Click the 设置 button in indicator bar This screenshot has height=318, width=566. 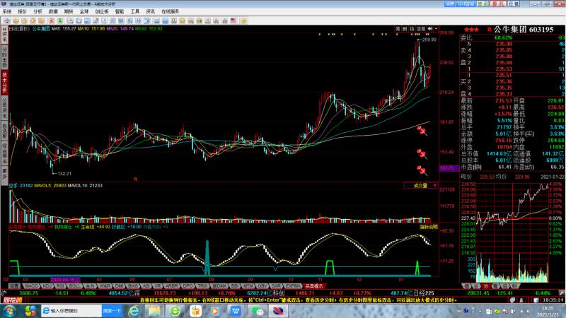coord(14,286)
